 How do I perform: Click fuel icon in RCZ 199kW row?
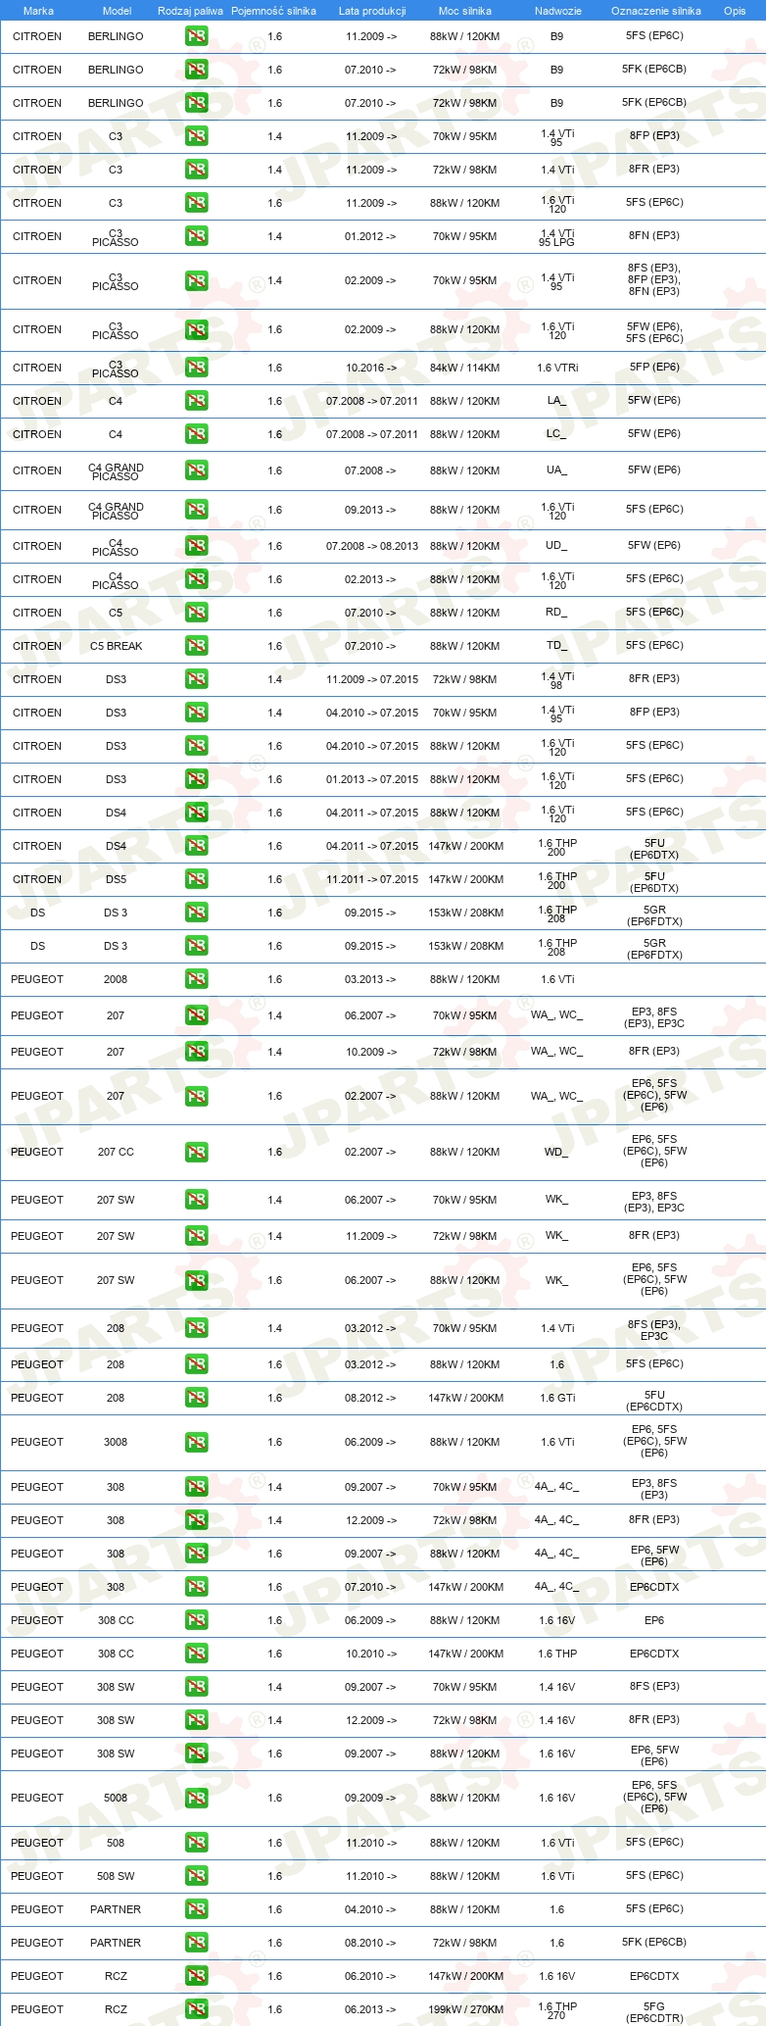[x=196, y=2009]
